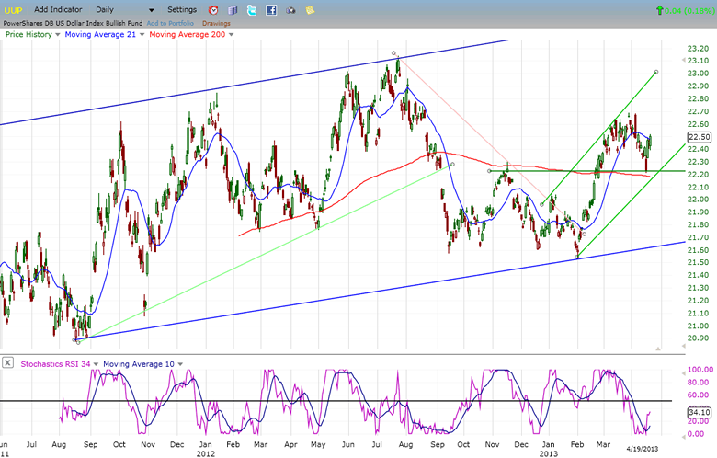Open the Settings menu

click(182, 9)
